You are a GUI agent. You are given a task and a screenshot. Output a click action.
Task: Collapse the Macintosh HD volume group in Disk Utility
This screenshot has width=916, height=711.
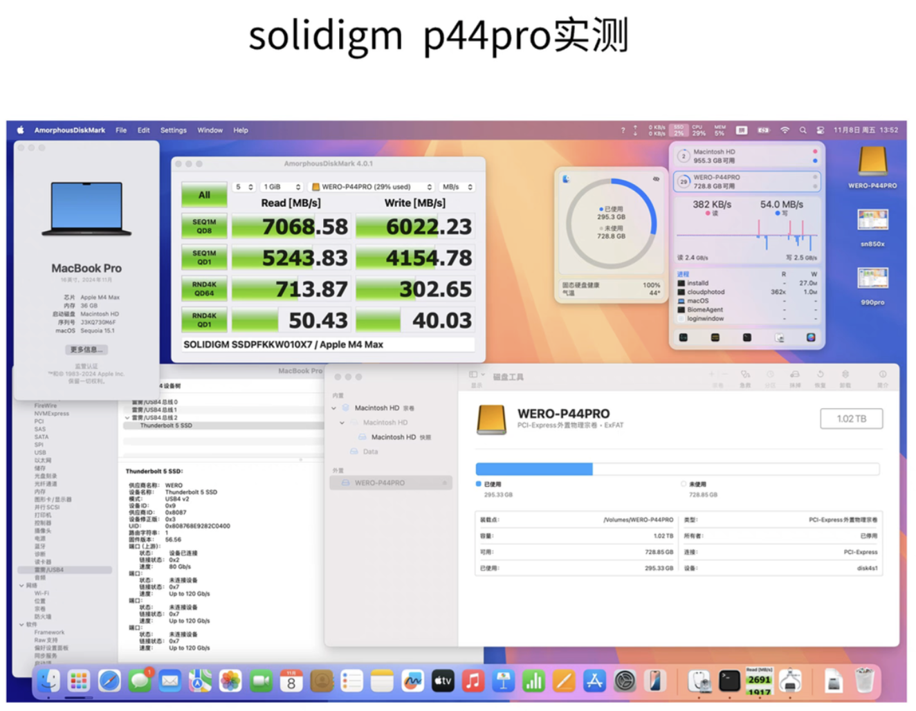pos(334,408)
